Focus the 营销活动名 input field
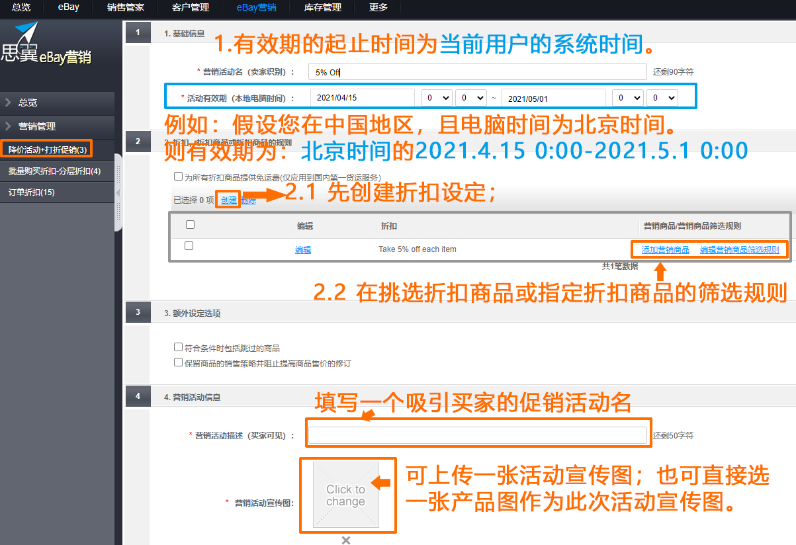The image size is (796, 545). 478,72
